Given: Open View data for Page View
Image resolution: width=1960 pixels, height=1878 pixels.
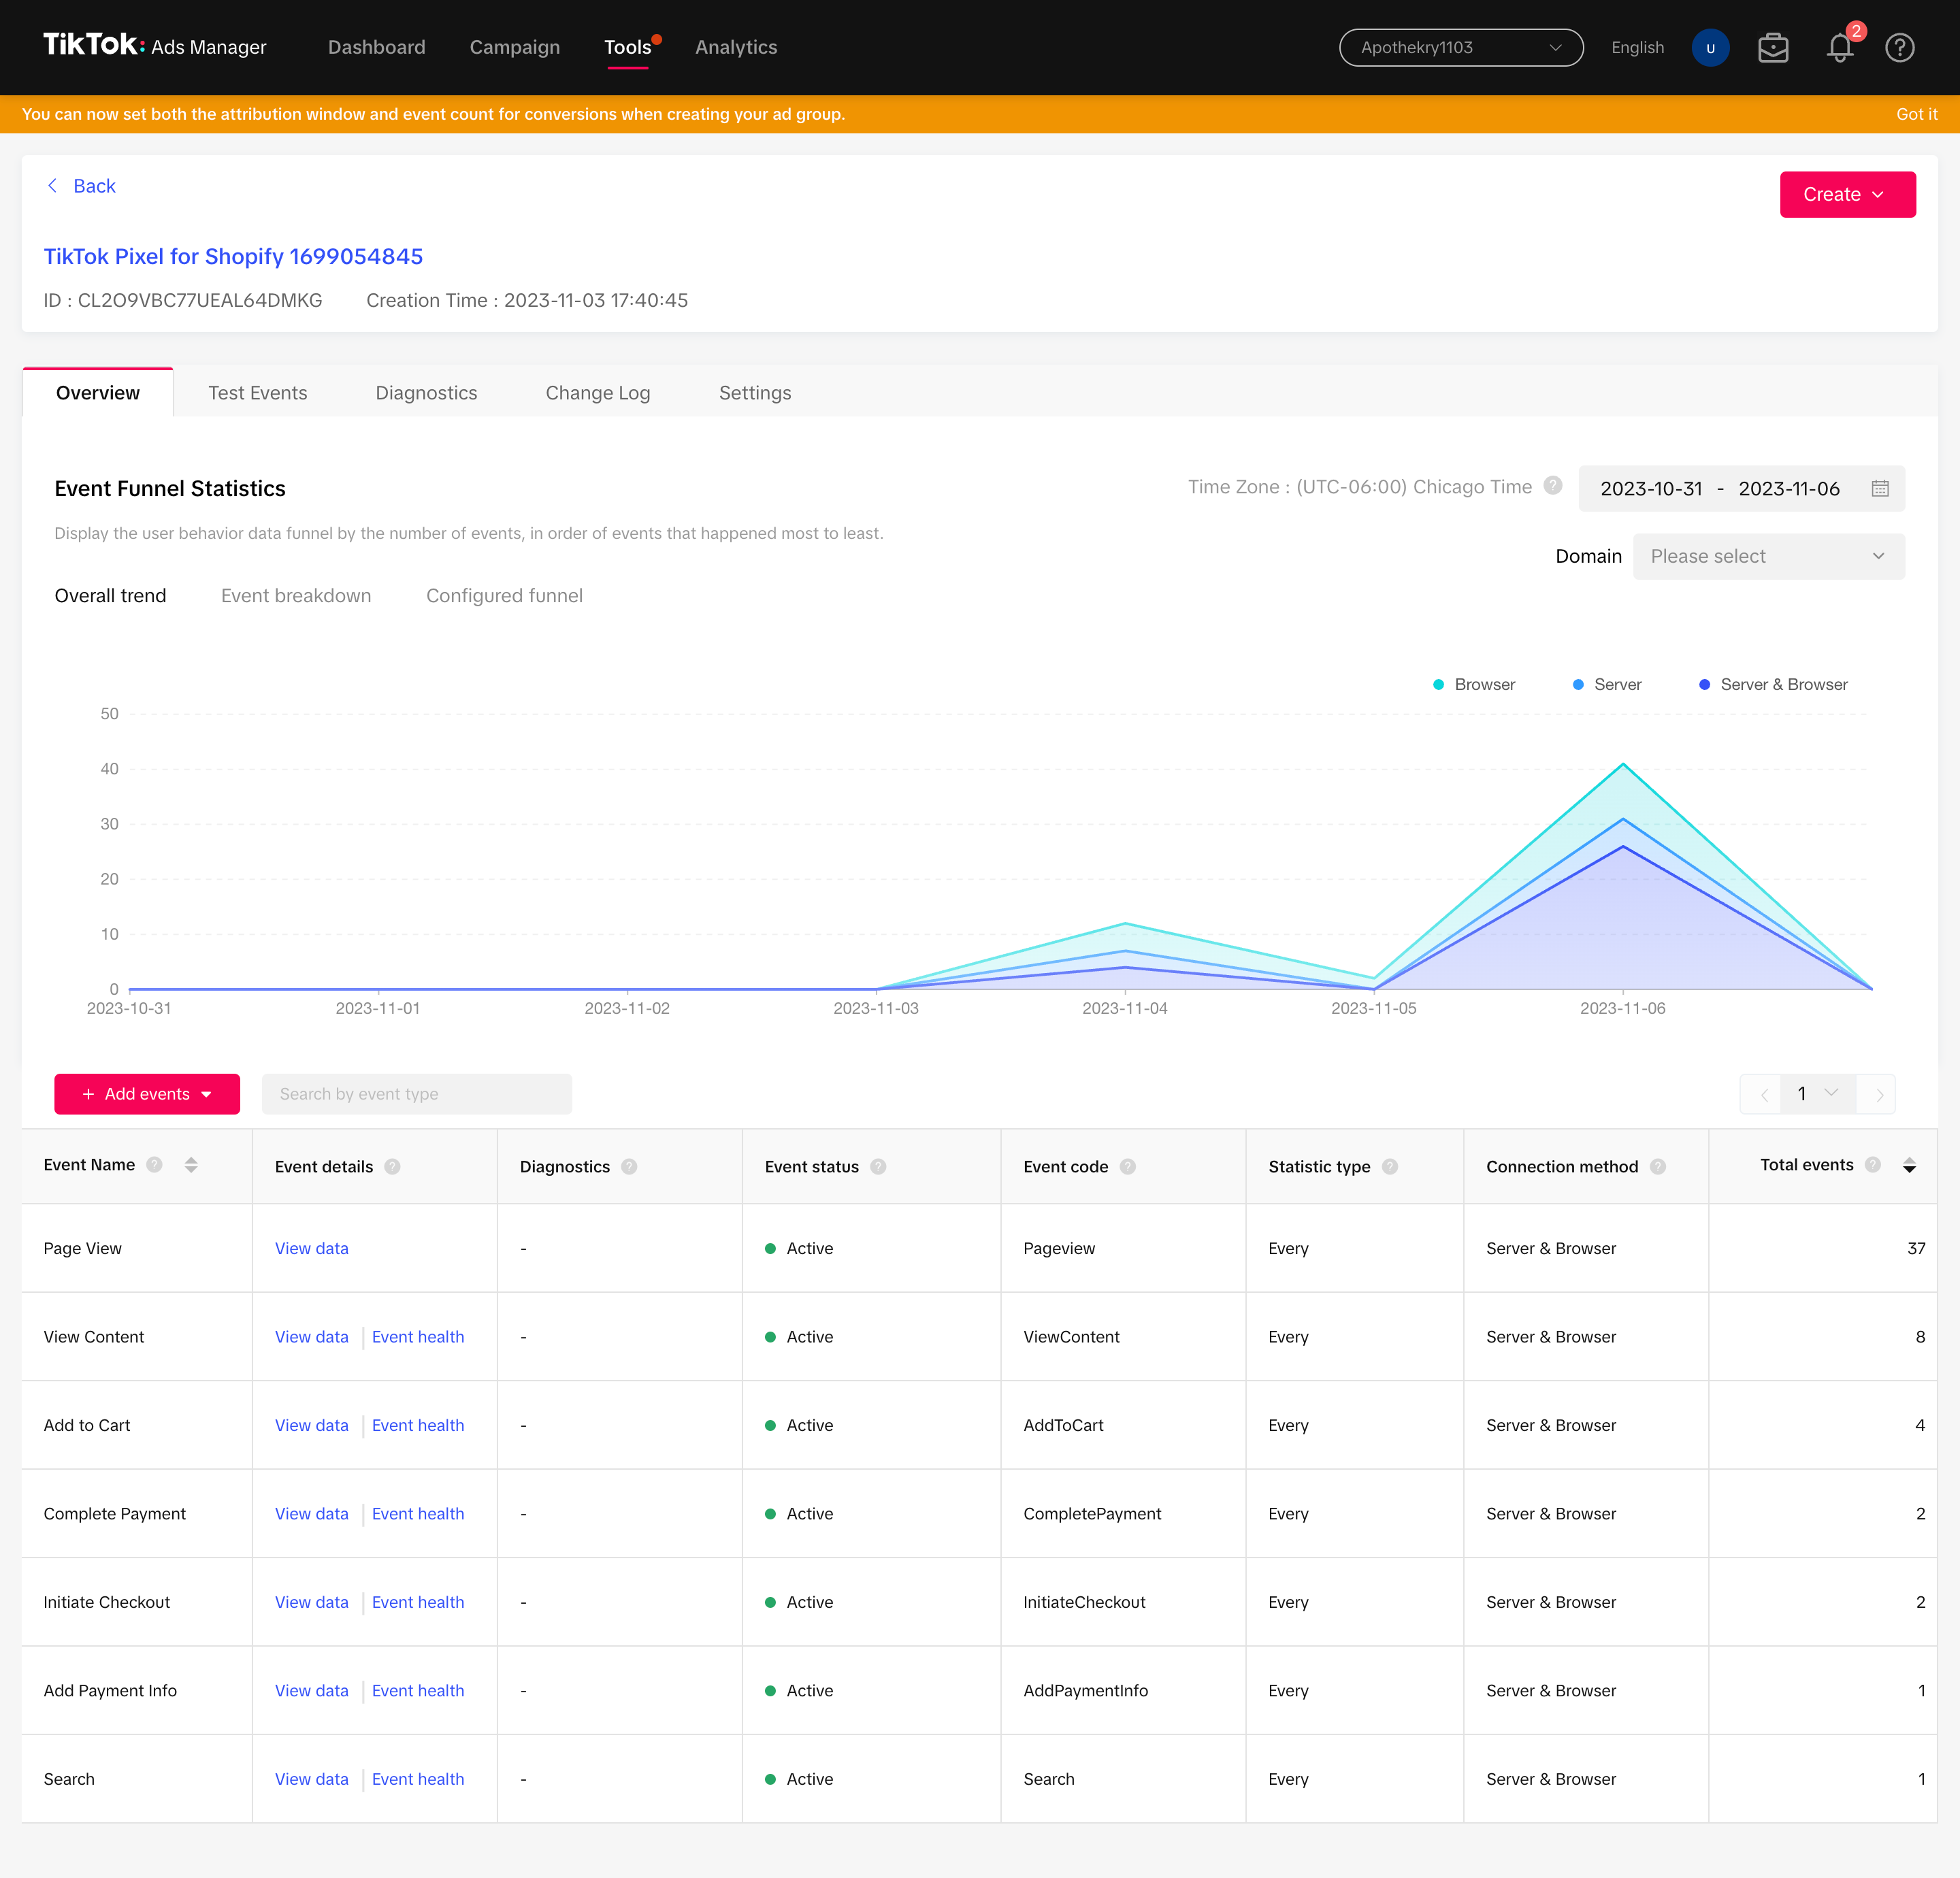Looking at the screenshot, I should (312, 1248).
